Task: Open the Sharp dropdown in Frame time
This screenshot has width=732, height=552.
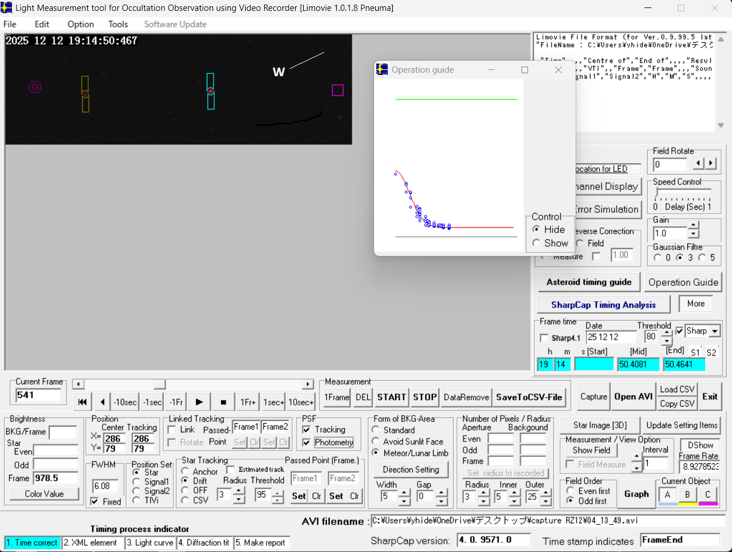Action: (x=715, y=331)
